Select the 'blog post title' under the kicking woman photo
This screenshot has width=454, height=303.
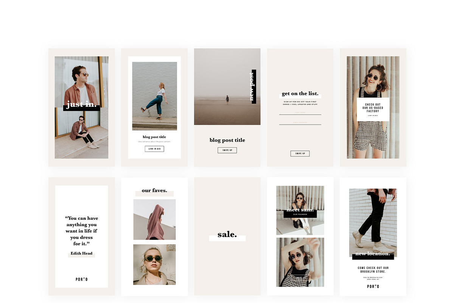point(154,137)
